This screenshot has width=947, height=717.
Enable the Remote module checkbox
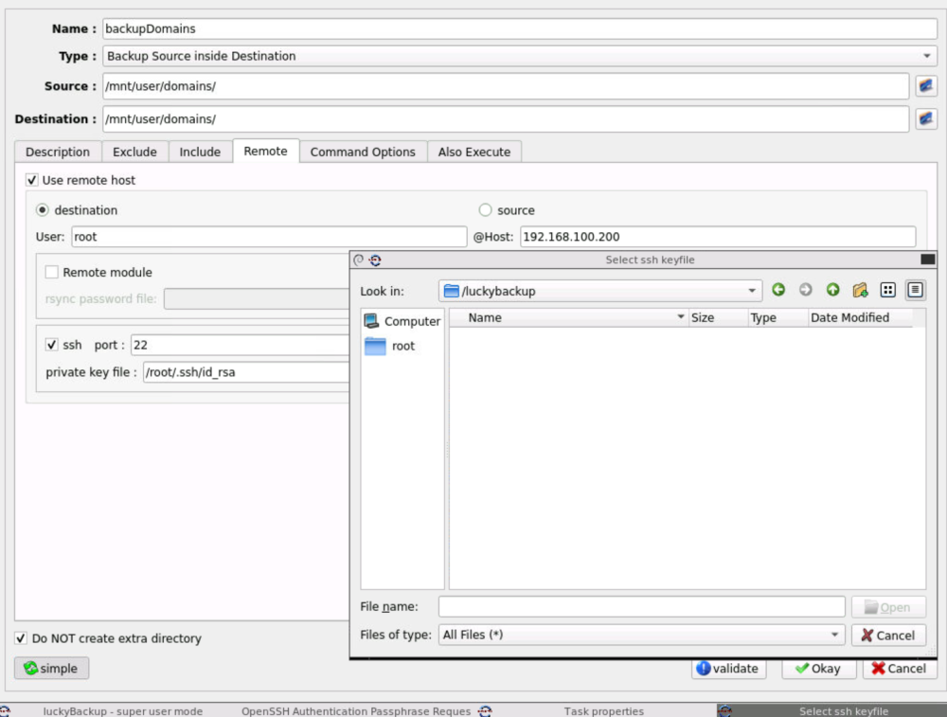(52, 273)
